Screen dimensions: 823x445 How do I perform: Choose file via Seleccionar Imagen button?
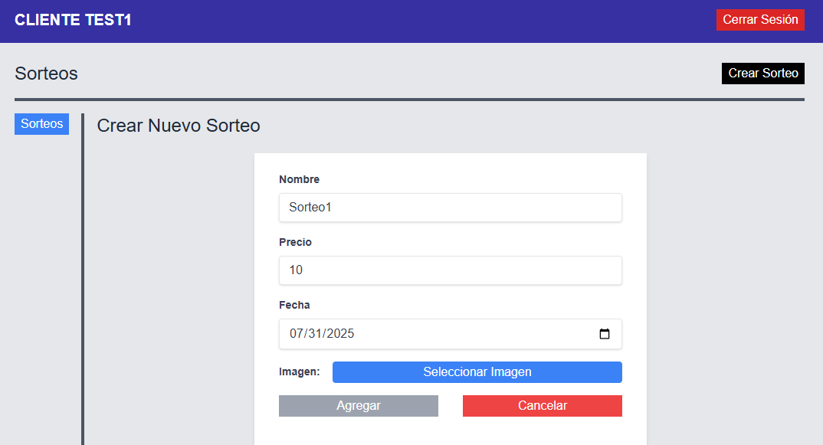coord(477,372)
